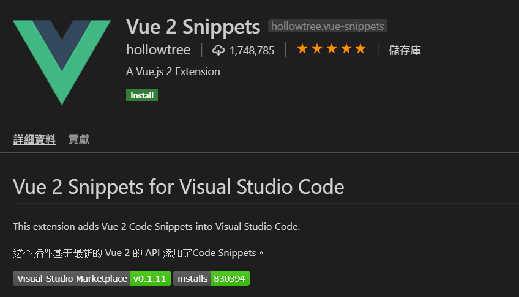This screenshot has width=519, height=297.
Task: Click the first rating star
Action: (x=302, y=50)
